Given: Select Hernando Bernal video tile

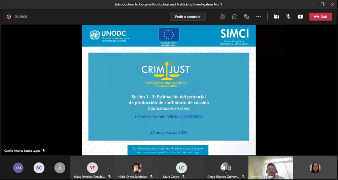Looking at the screenshot, I should pos(271,168).
